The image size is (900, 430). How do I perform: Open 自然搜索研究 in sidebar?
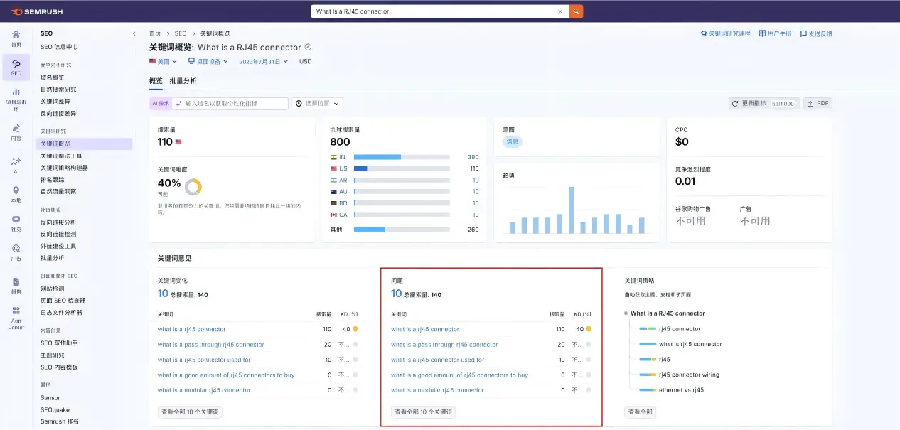coord(58,90)
